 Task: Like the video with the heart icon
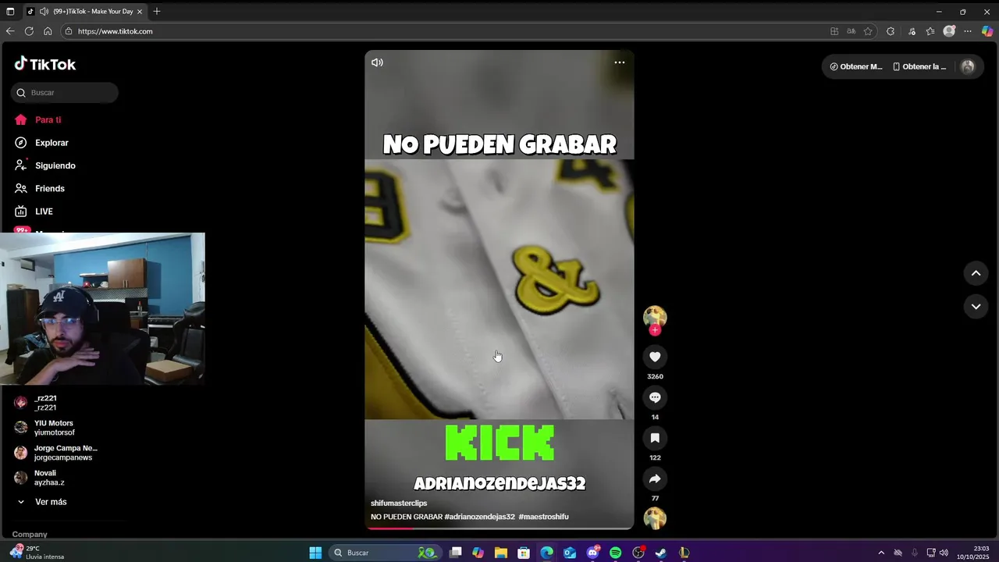(655, 357)
